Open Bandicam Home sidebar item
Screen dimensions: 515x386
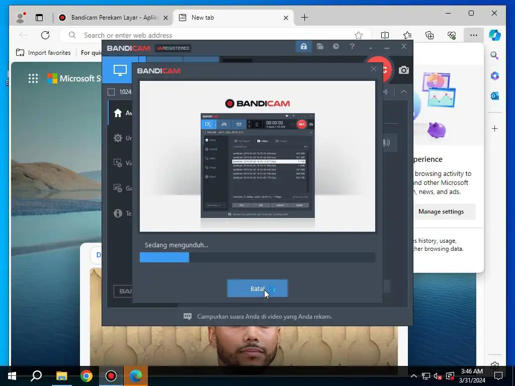click(120, 113)
